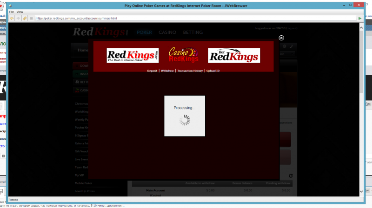Click the browser Back arrow icon
This screenshot has height=208, width=372.
coord(12,18)
